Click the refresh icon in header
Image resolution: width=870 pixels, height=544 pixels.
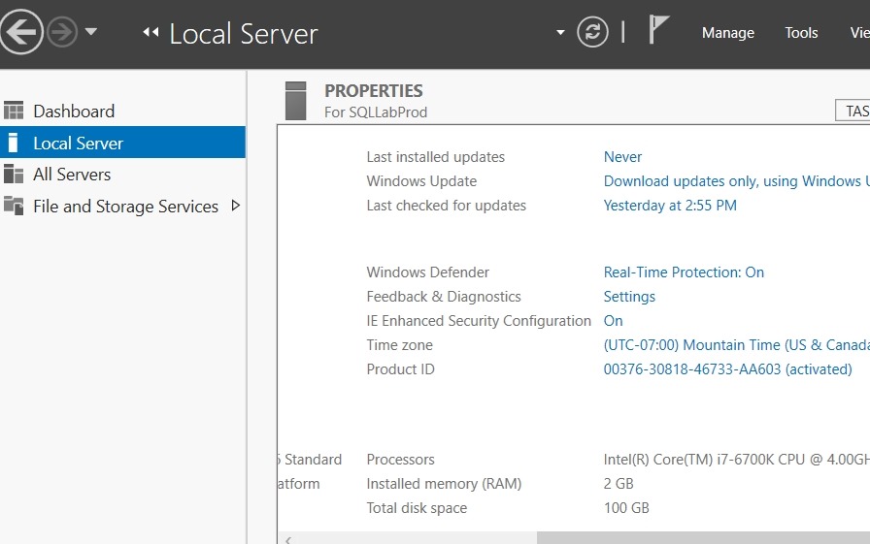click(x=592, y=32)
